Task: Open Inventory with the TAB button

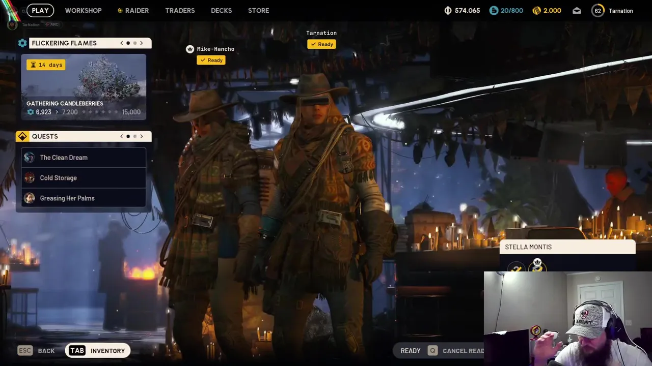Action: click(97, 351)
